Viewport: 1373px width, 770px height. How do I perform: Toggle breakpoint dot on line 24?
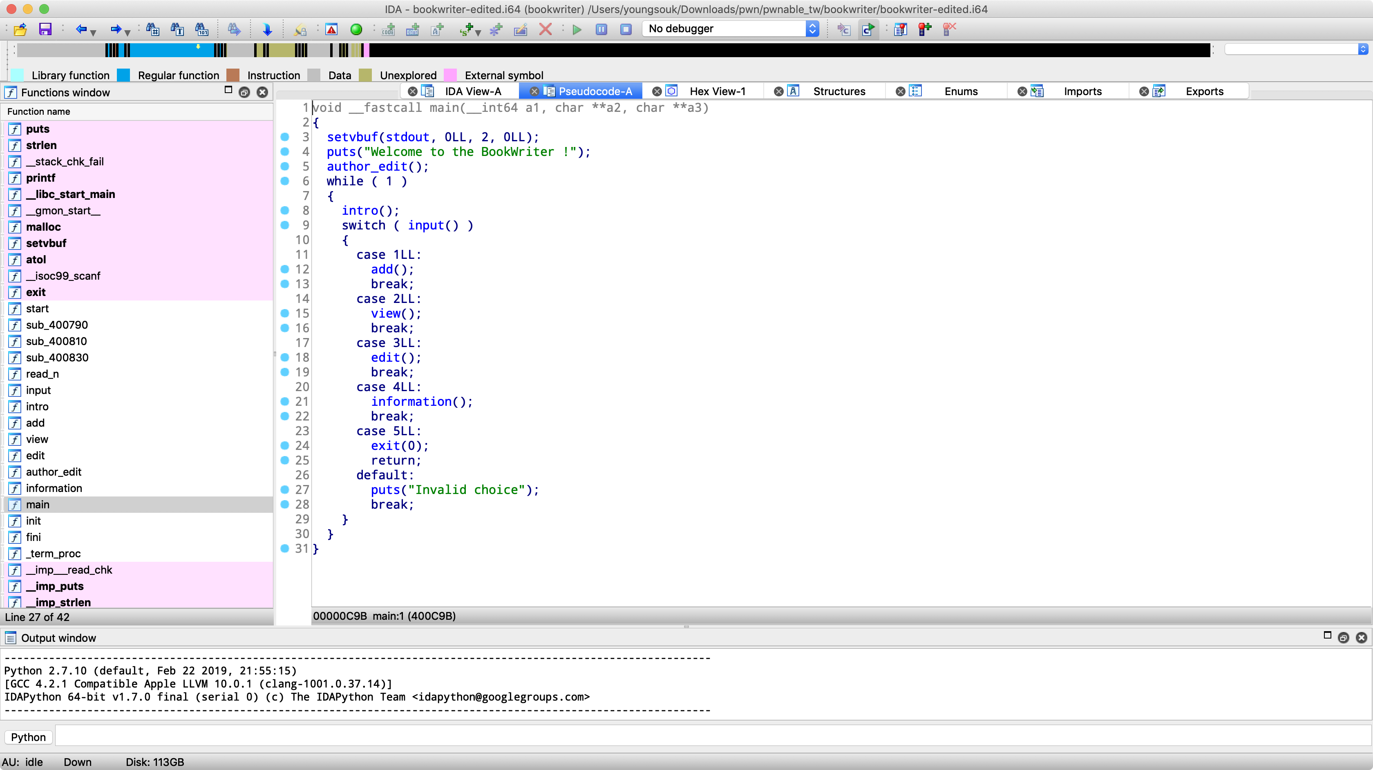coord(285,446)
